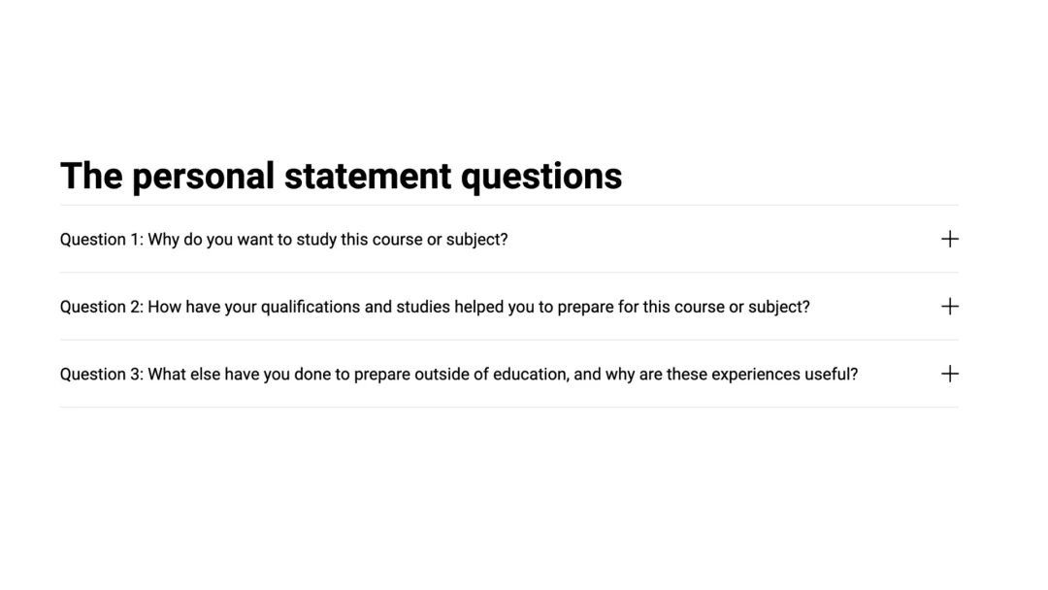Image resolution: width=1048 pixels, height=590 pixels.
Task: Click the 'Question 2:' label
Action: (101, 307)
